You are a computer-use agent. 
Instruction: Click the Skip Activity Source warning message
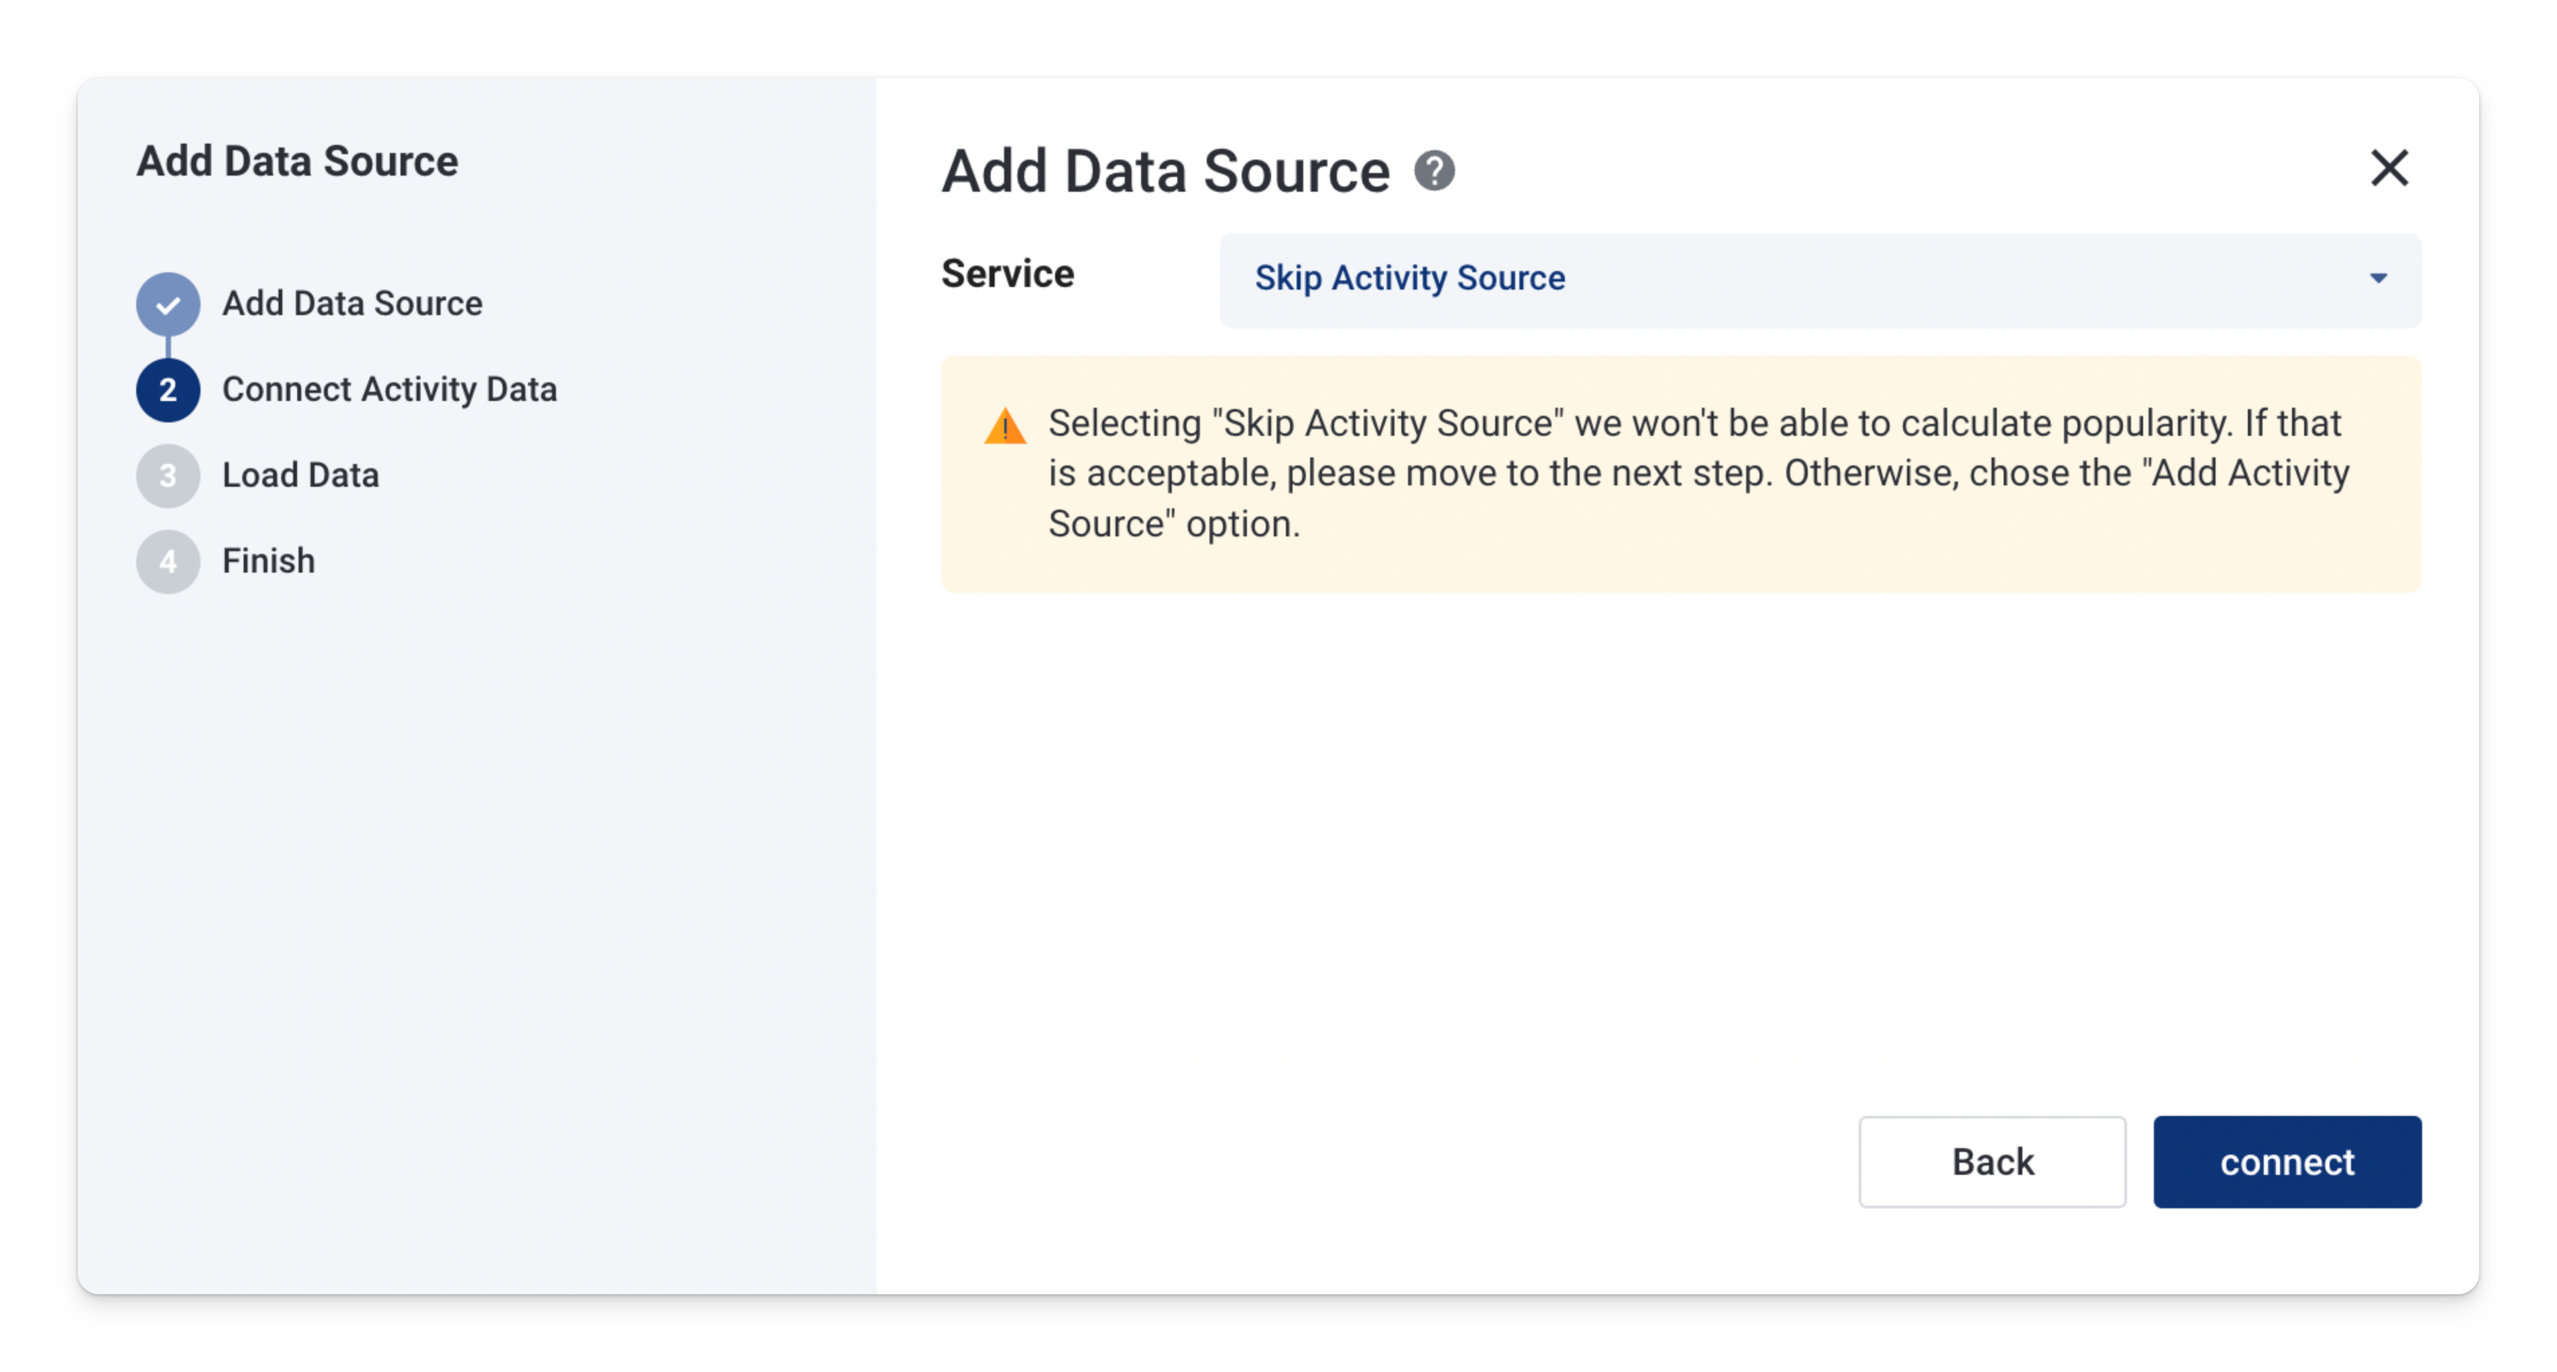point(1697,473)
